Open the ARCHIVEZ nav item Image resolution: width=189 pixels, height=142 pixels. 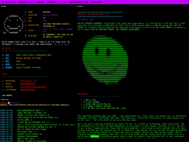26,2
